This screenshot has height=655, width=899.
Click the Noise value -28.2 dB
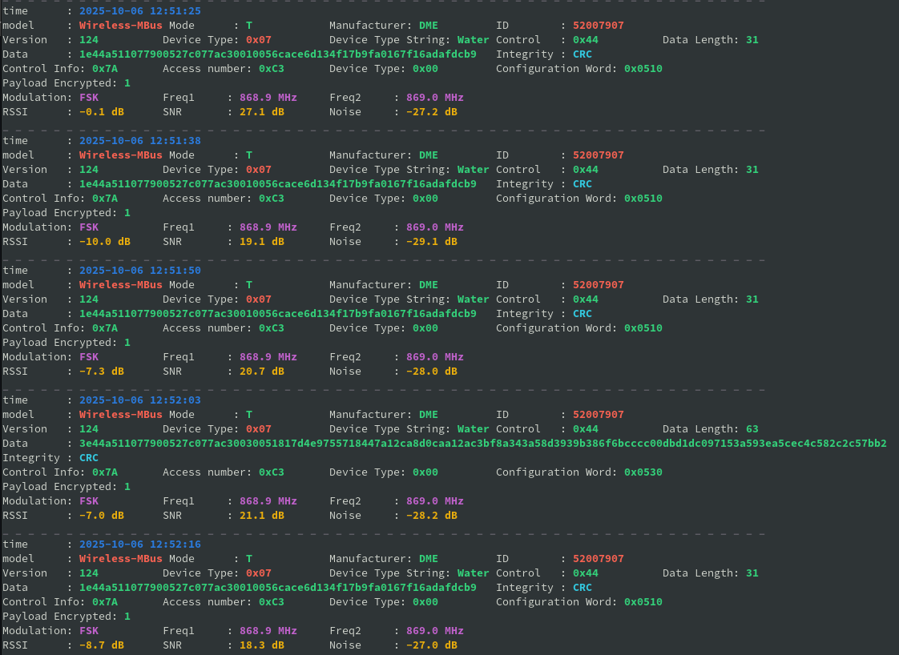[431, 516]
